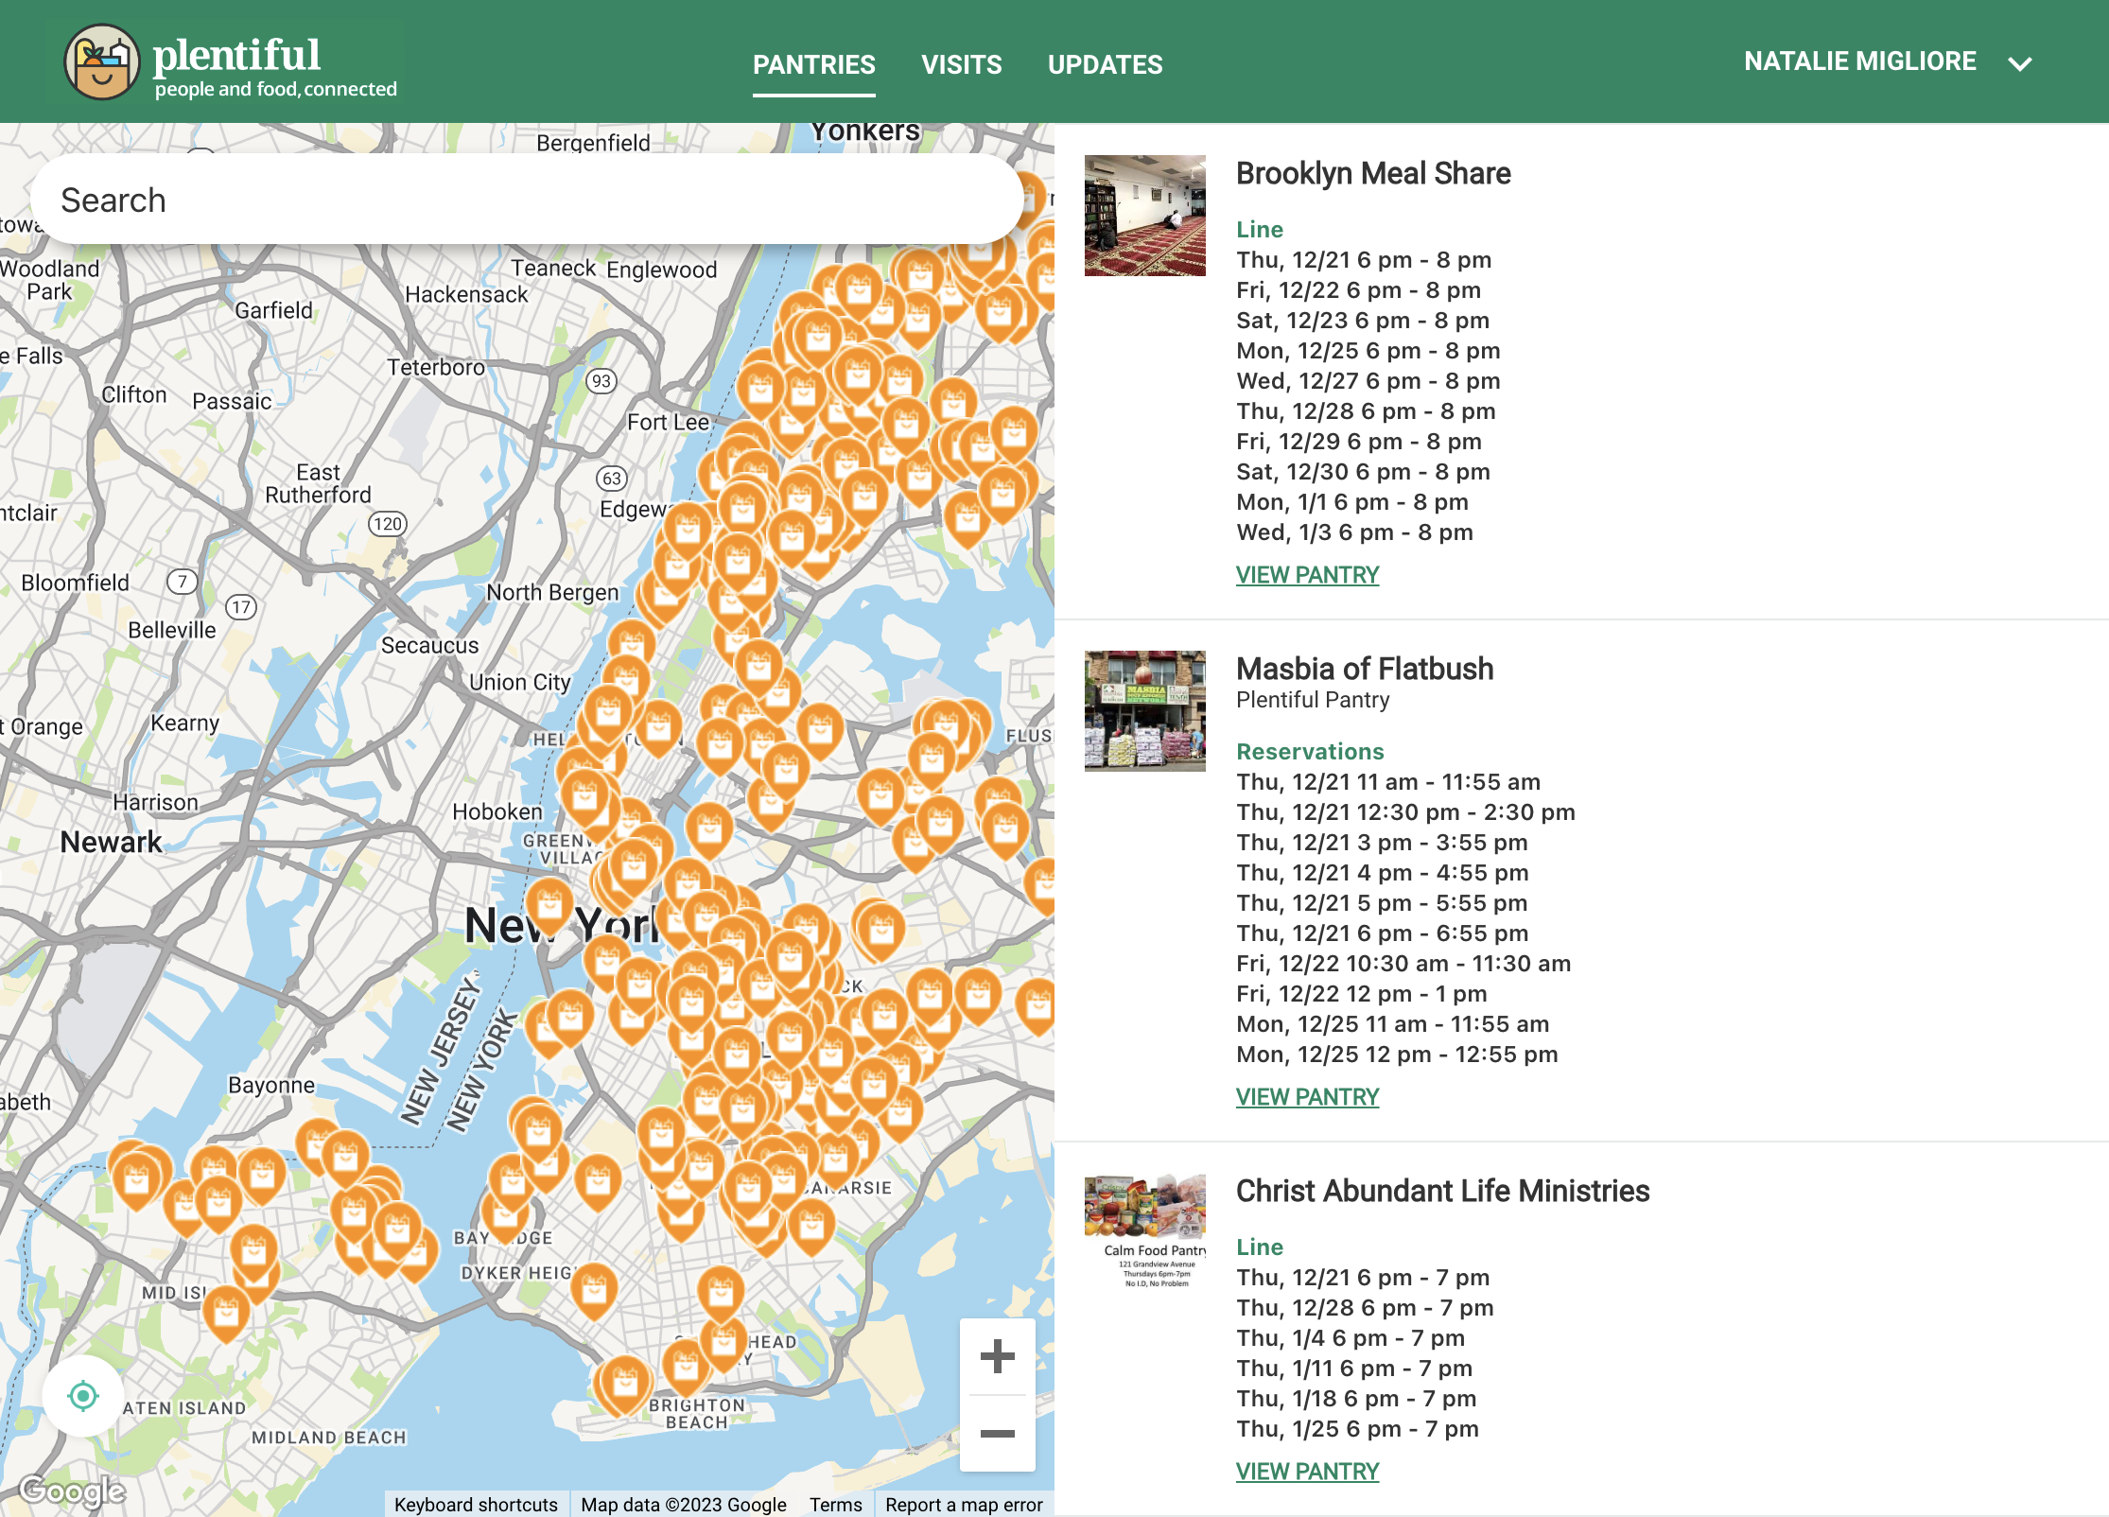The width and height of the screenshot is (2109, 1517).
Task: Open the Calm Food Pantry thumbnail image
Action: tap(1144, 1232)
